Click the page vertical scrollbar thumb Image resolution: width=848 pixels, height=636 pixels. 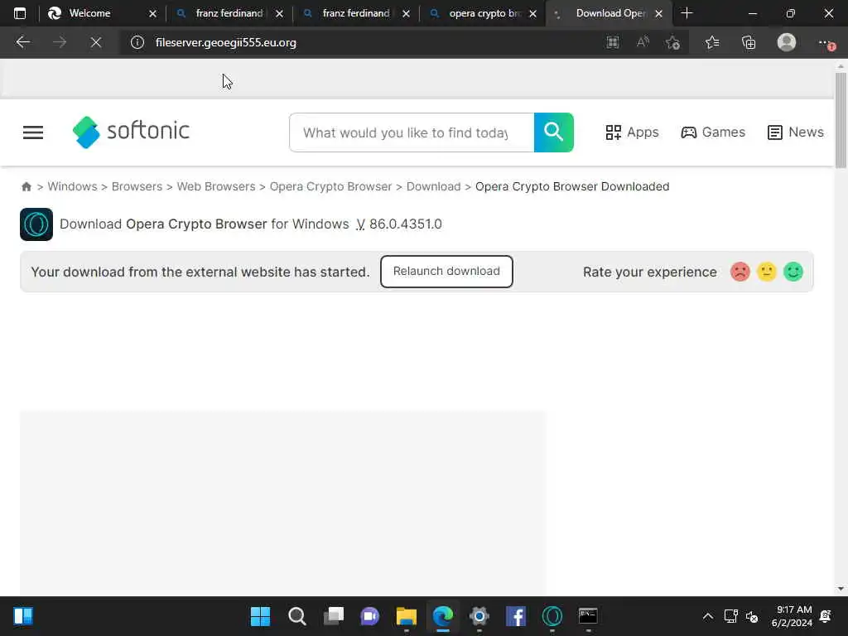841,120
